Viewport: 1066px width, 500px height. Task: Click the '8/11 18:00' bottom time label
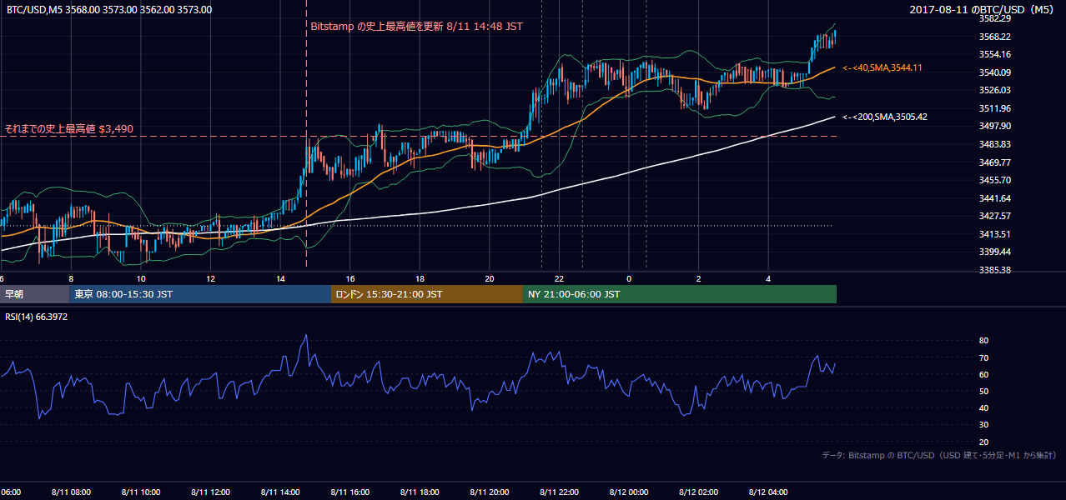pyautogui.click(x=420, y=492)
